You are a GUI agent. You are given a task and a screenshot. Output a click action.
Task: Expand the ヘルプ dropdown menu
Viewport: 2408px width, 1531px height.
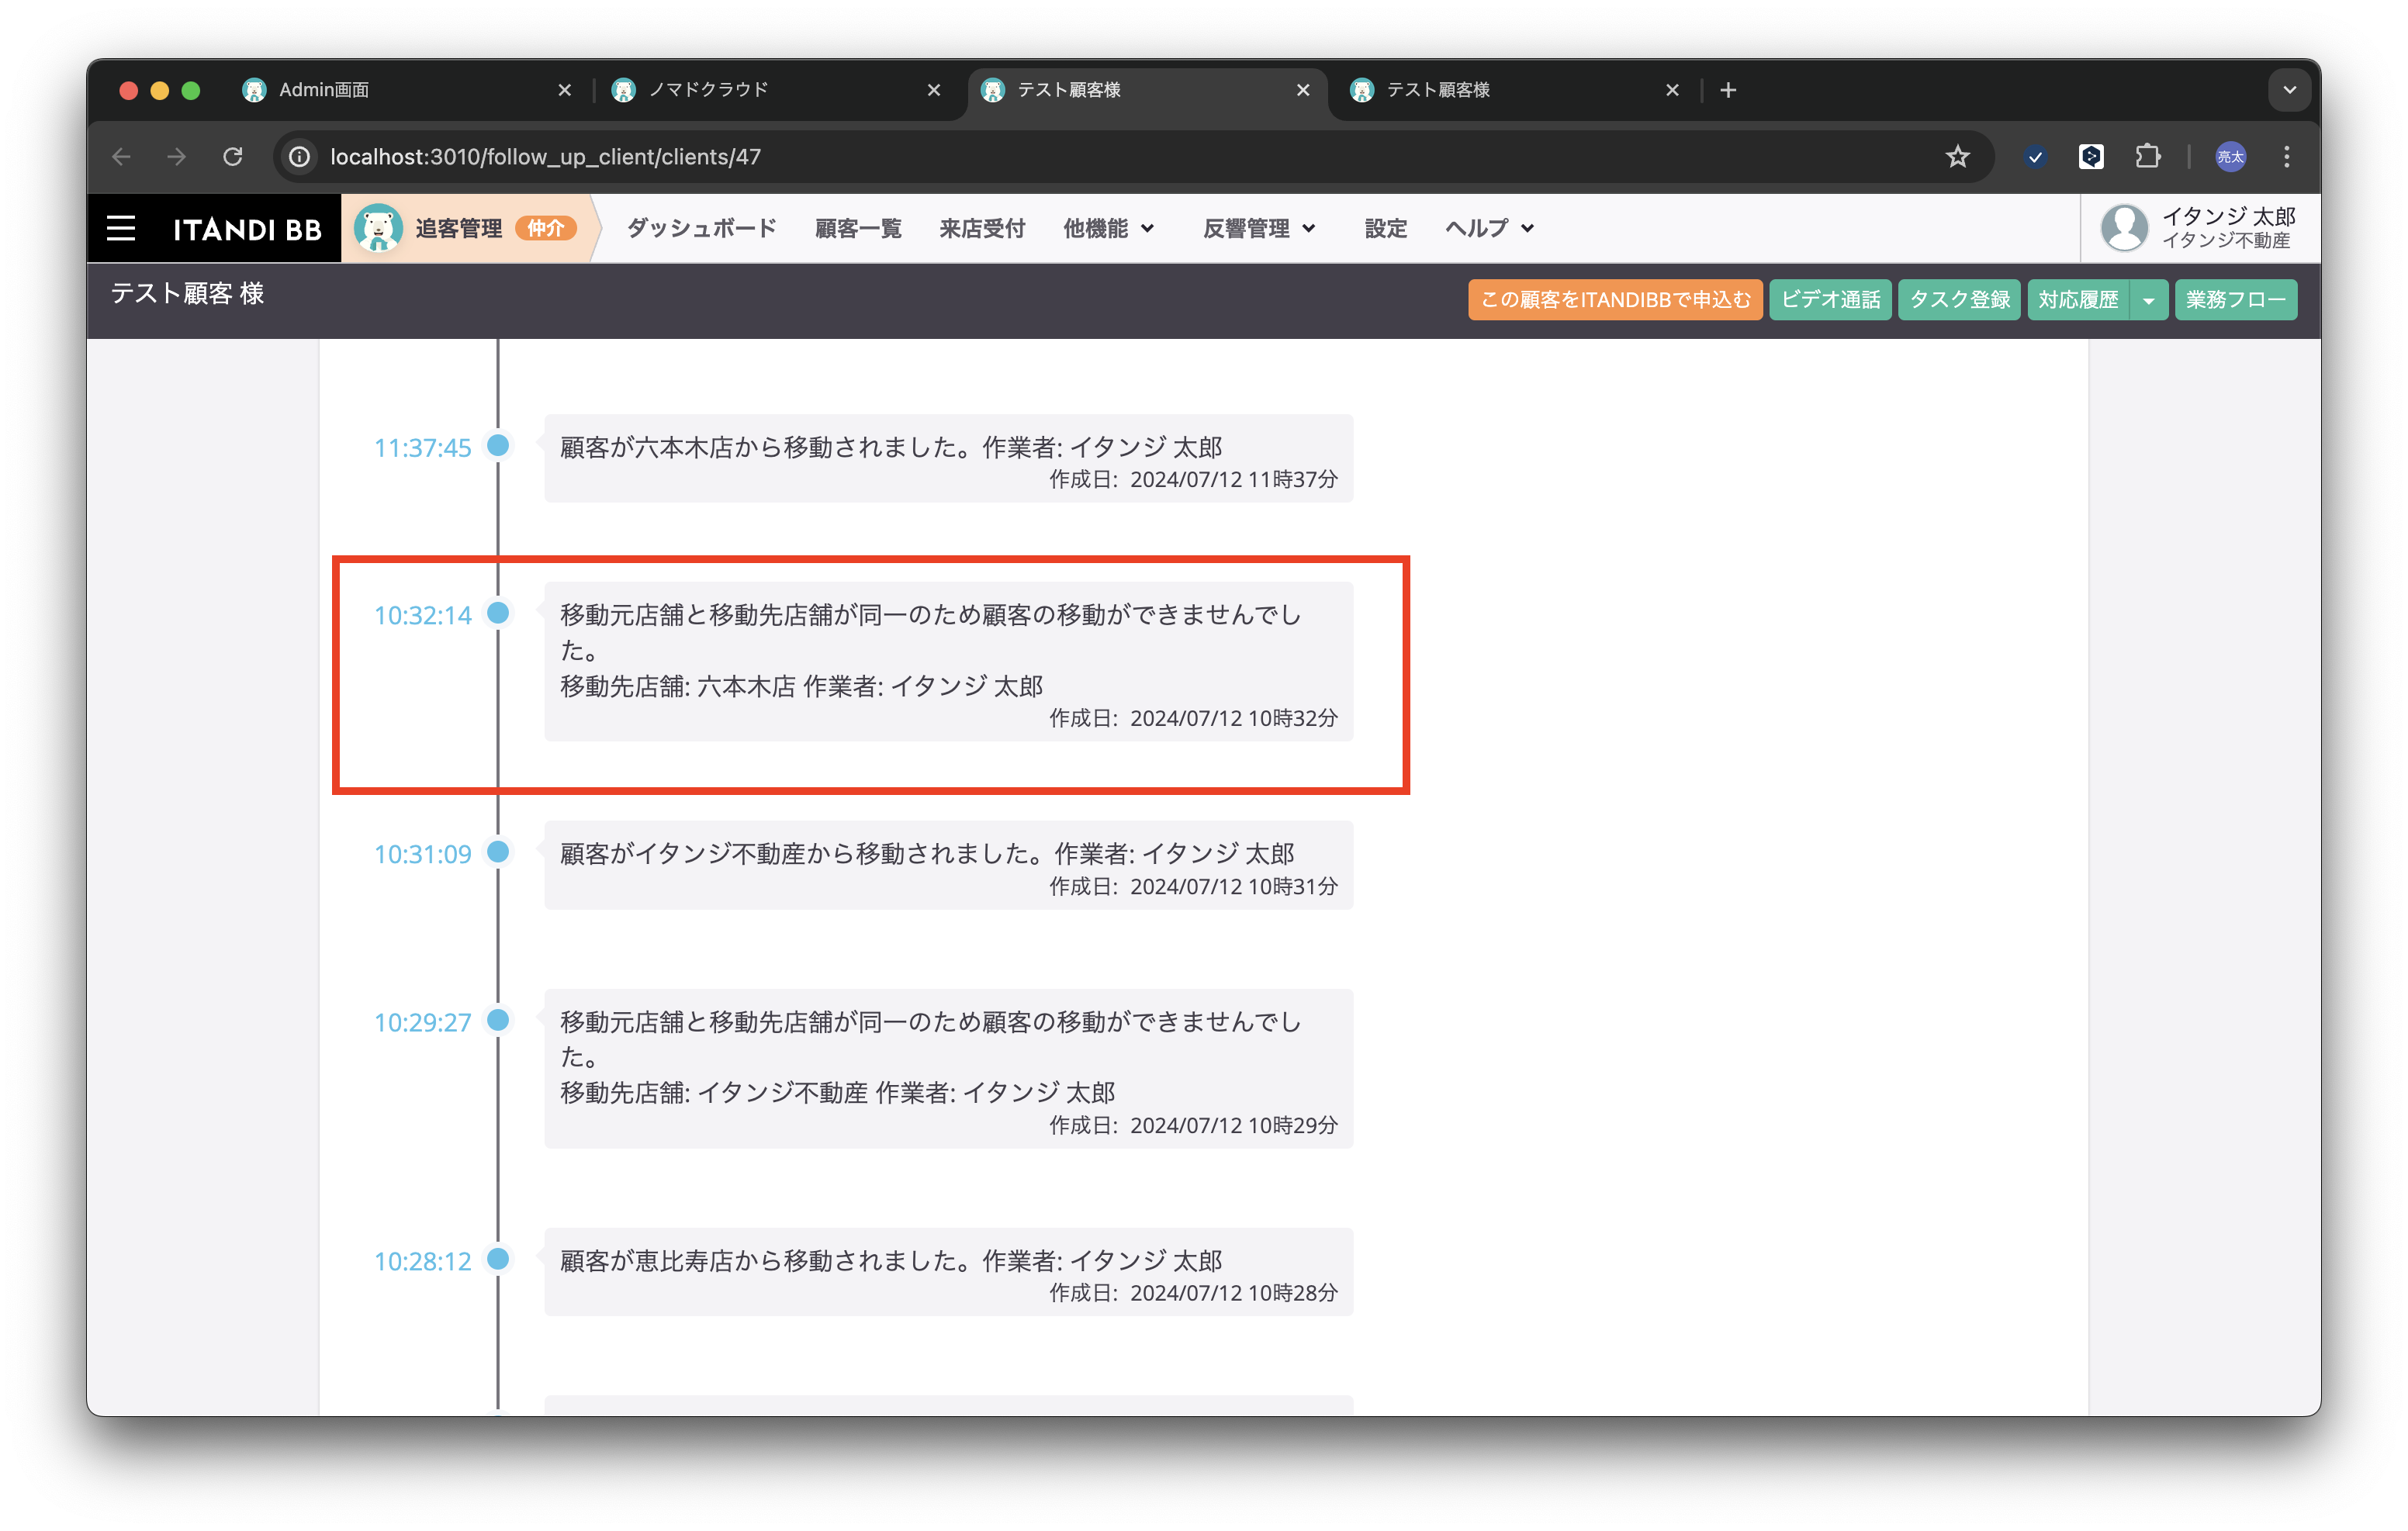[x=1489, y=229]
